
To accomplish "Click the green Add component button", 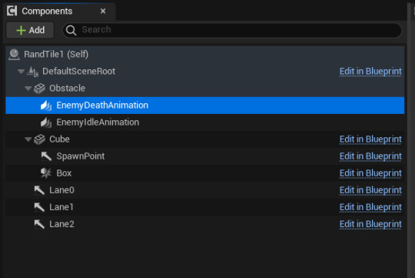I will point(30,30).
